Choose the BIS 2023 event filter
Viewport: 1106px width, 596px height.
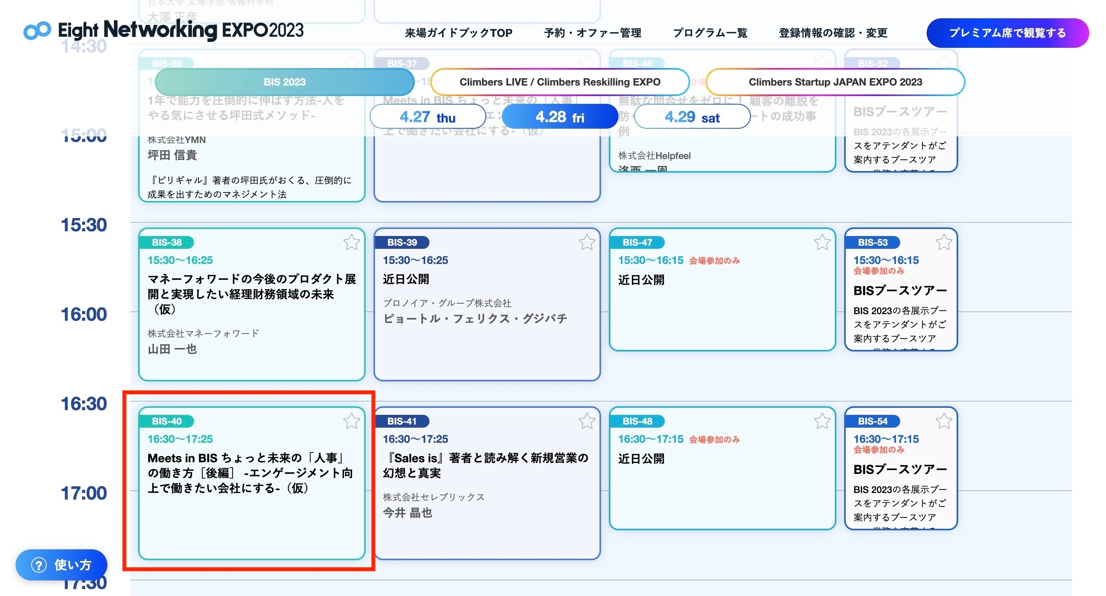coord(284,82)
